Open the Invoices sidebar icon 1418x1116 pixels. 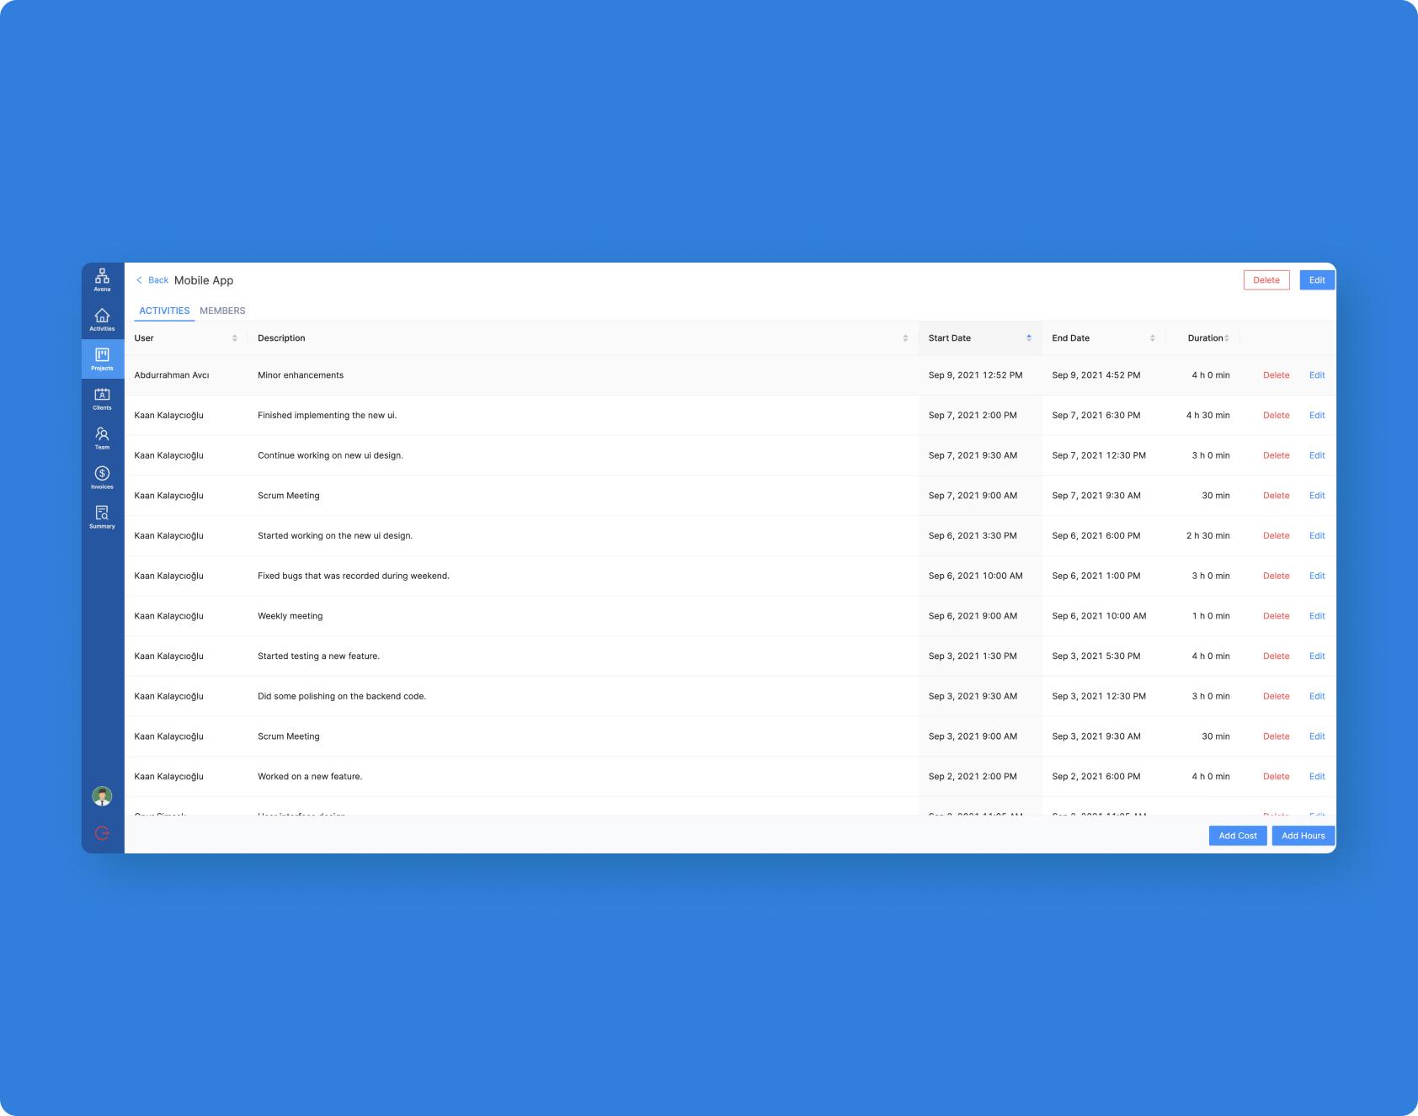pos(102,477)
